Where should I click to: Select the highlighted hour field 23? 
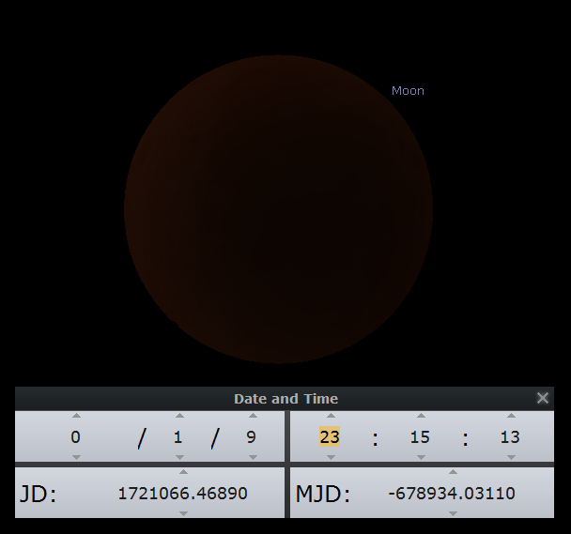pos(330,436)
